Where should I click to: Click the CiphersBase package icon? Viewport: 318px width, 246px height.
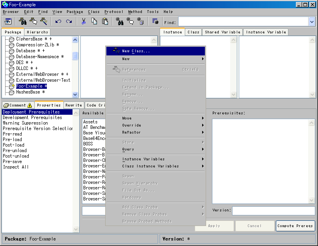(x=11, y=39)
